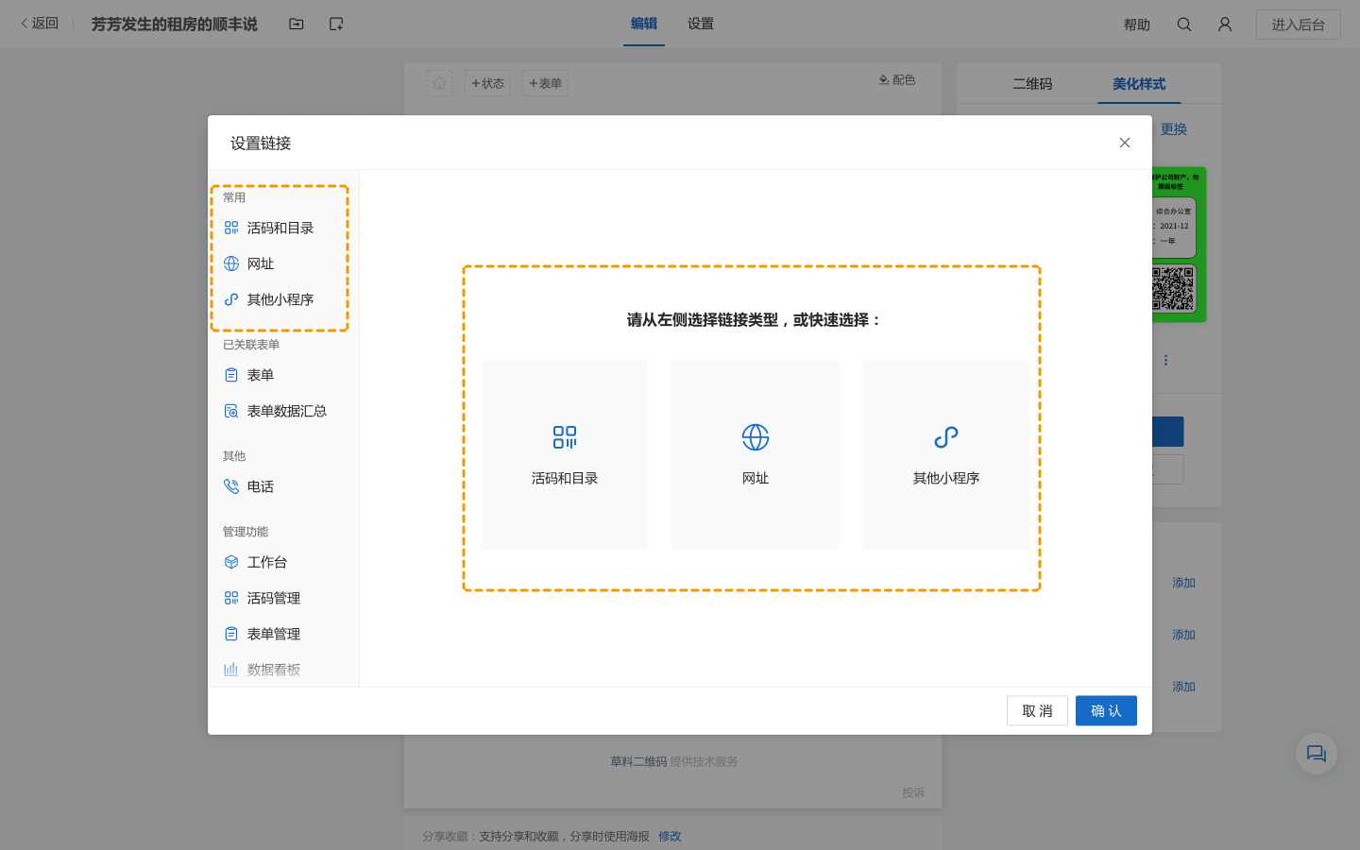Viewport: 1360px width, 850px height.
Task: Click +状态 button
Action: (x=487, y=83)
